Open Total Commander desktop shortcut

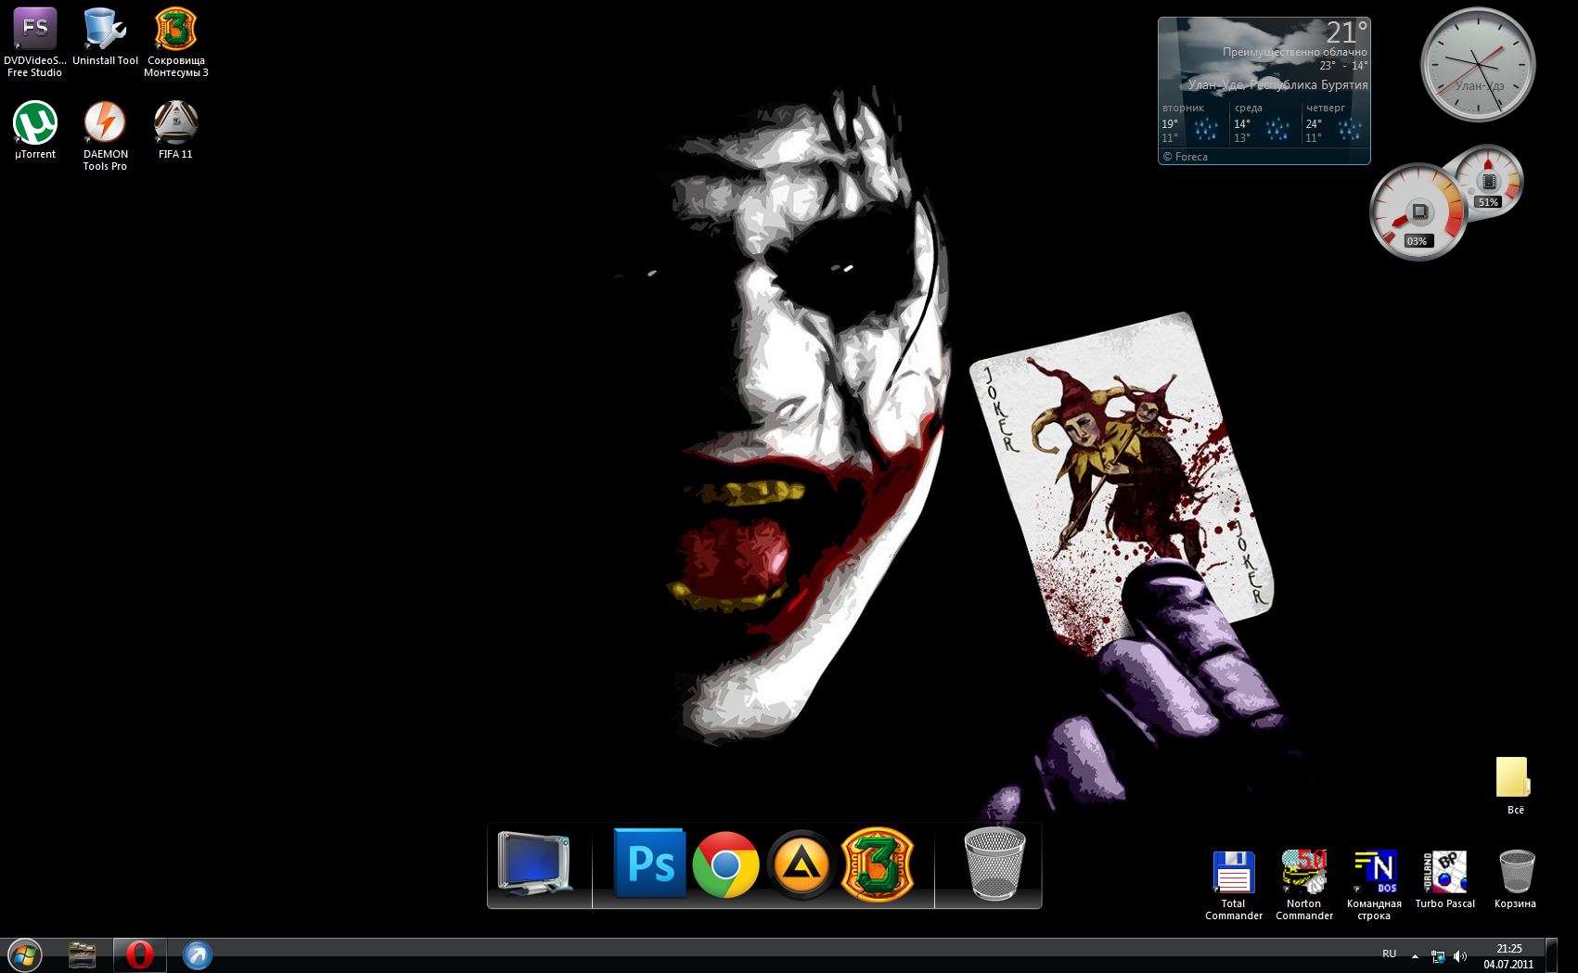(x=1233, y=874)
